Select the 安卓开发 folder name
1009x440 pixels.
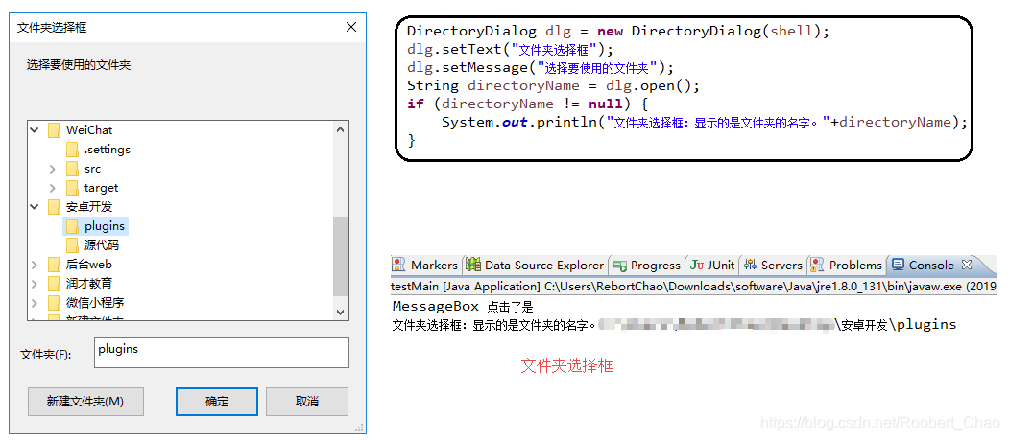(88, 207)
